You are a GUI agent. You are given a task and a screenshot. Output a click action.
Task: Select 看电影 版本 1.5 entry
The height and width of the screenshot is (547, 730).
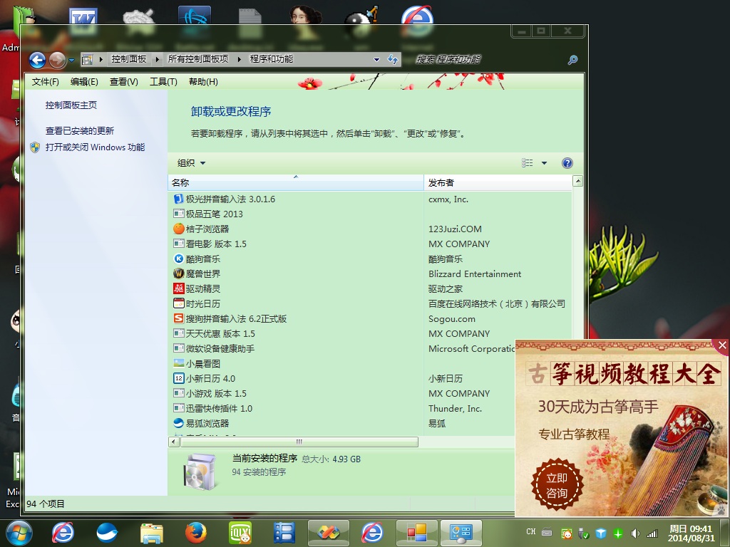[x=216, y=244]
